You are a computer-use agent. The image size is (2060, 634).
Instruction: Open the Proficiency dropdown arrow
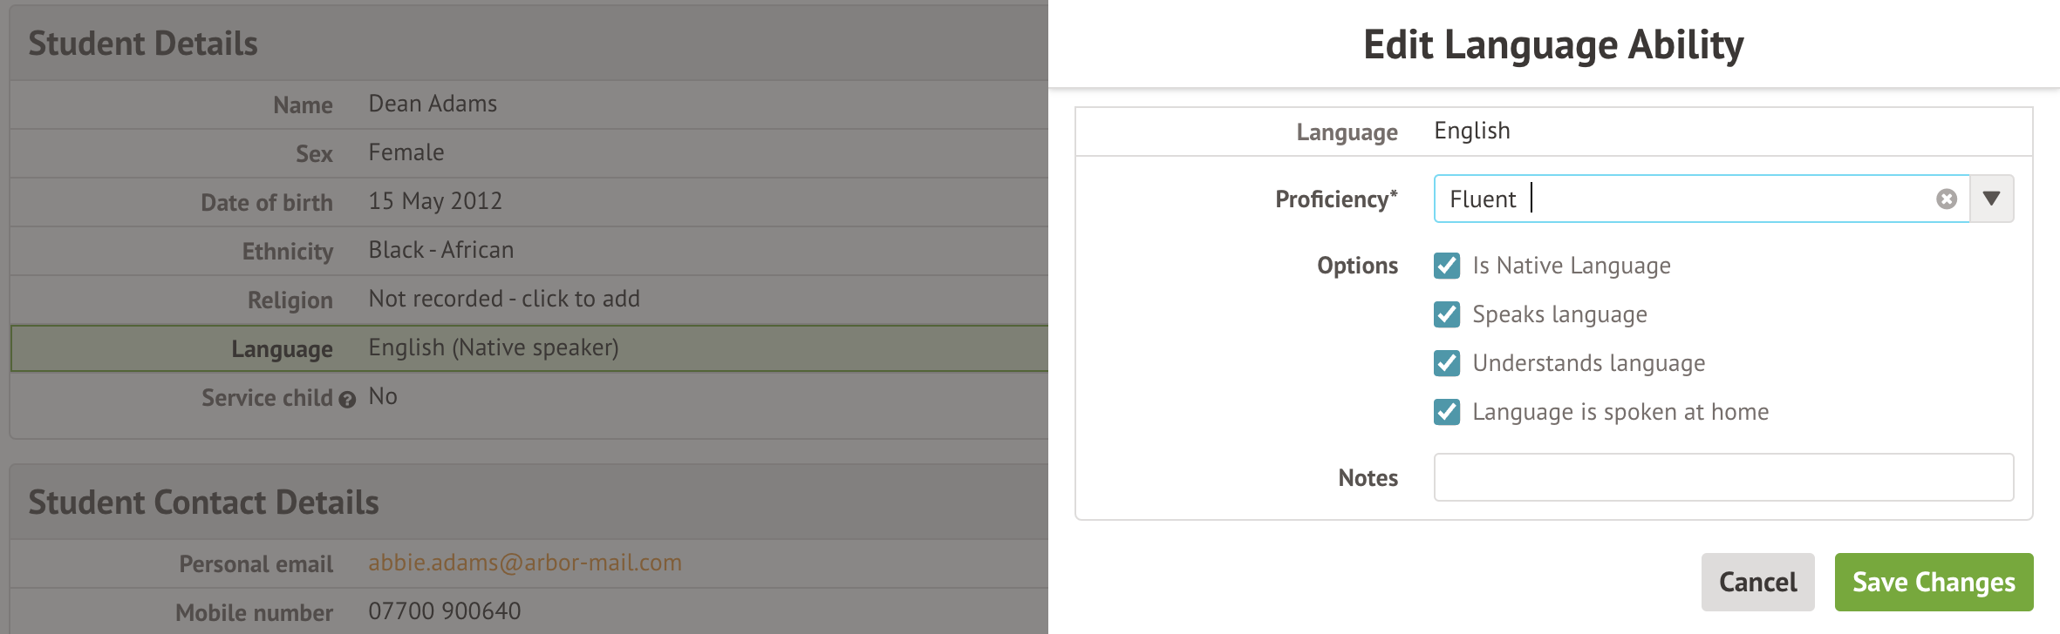point(1991,199)
